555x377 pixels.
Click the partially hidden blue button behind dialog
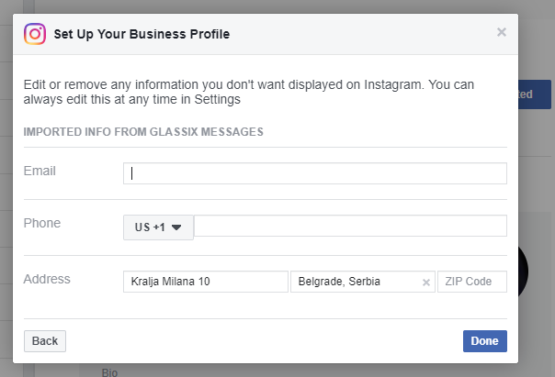point(534,94)
